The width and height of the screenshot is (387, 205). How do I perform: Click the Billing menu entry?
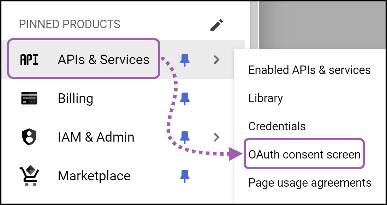76,98
